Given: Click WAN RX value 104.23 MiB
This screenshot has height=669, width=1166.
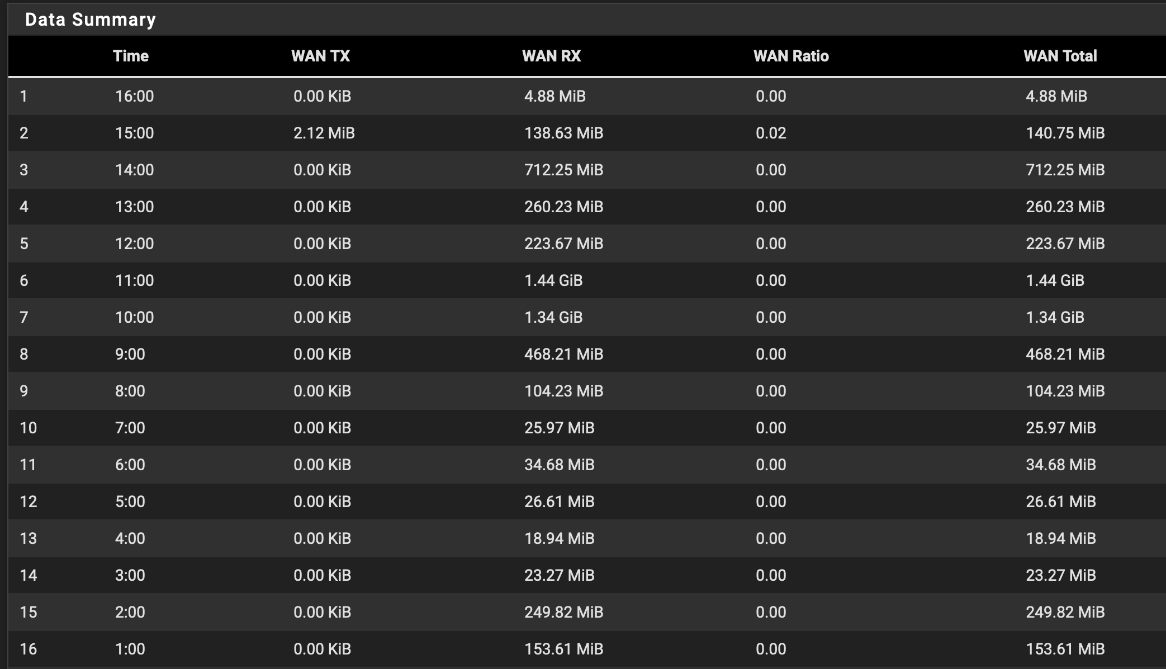Looking at the screenshot, I should click(563, 391).
